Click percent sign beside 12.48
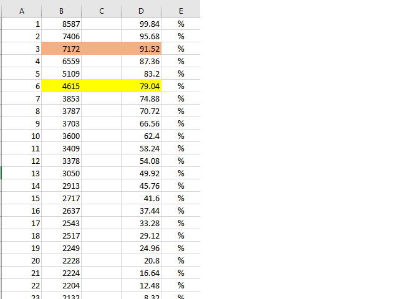Screen dimensions: 399x299 [181, 285]
